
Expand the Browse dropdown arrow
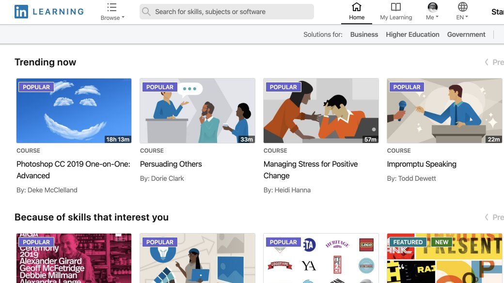123,17
